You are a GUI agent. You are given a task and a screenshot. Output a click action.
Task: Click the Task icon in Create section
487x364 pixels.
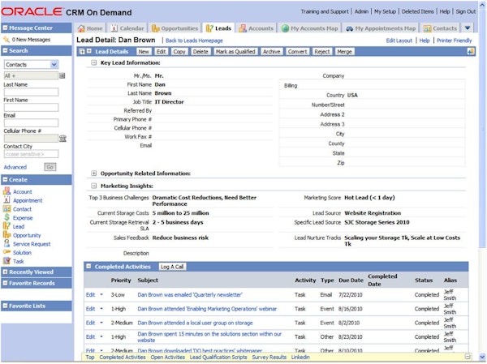[6, 261]
